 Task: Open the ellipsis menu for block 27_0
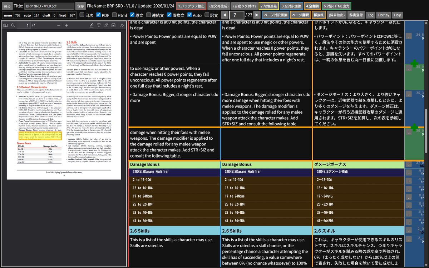pos(409,164)
